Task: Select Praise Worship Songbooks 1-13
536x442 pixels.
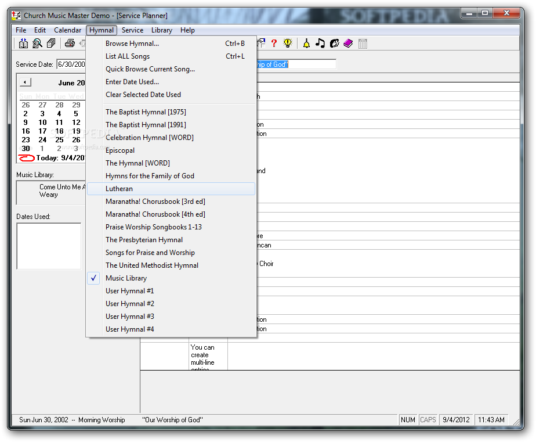Action: coord(171,227)
